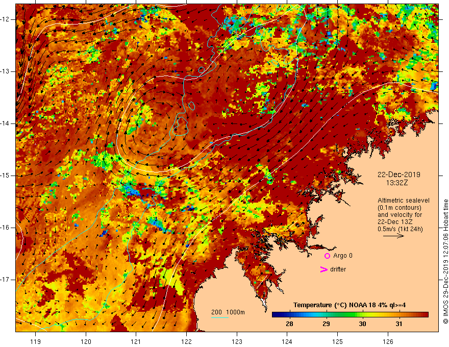Click the "Temperature (°C) NOAA 18 4% ql>=4" title

click(350, 305)
